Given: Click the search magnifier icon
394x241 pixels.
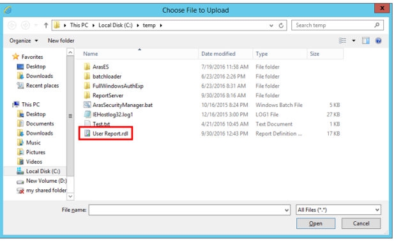Looking at the screenshot, I should click(377, 25).
